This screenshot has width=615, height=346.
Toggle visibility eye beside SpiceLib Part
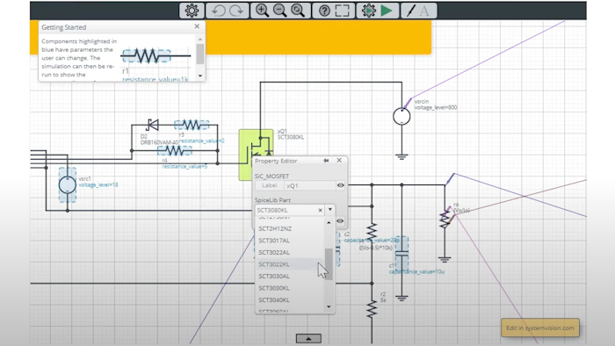[x=341, y=221]
